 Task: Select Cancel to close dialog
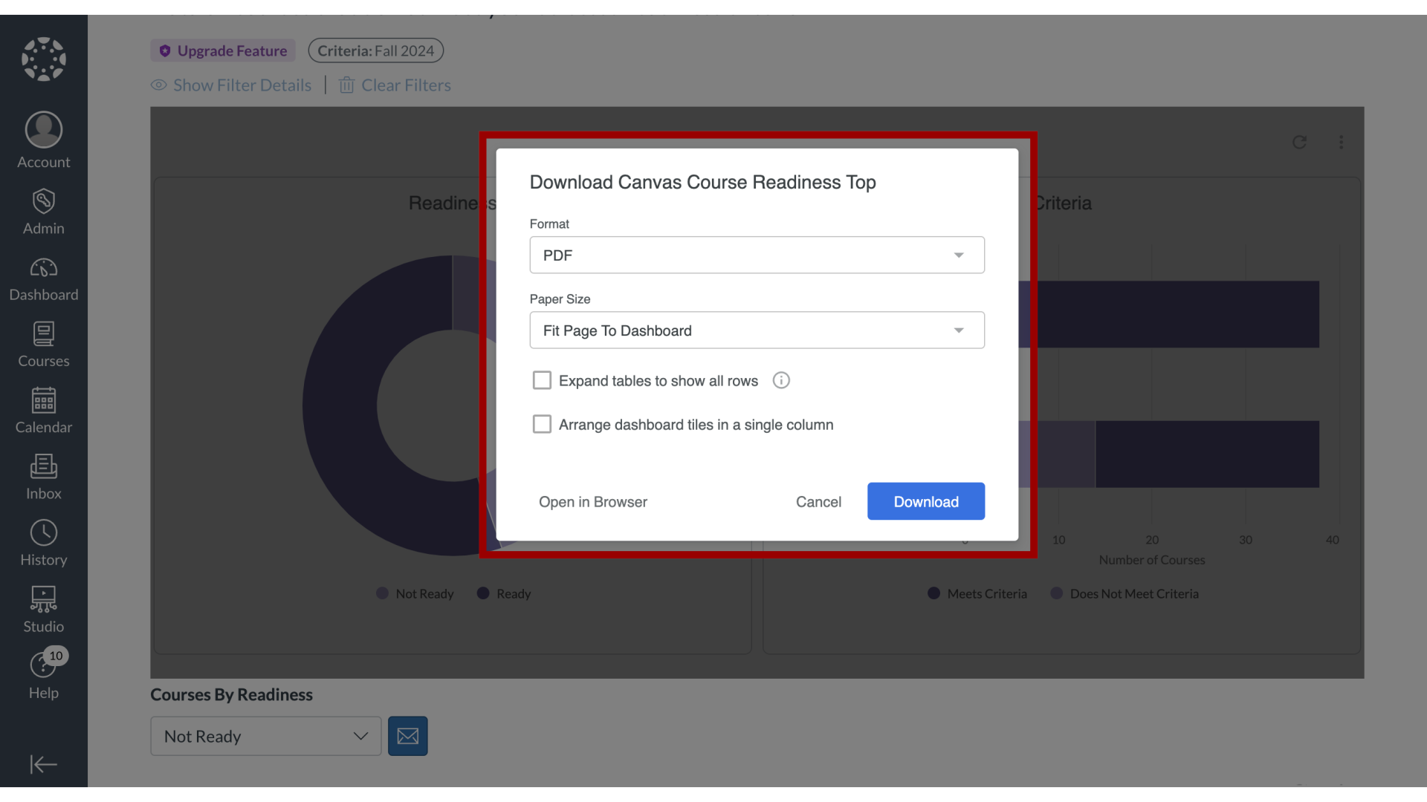818,501
